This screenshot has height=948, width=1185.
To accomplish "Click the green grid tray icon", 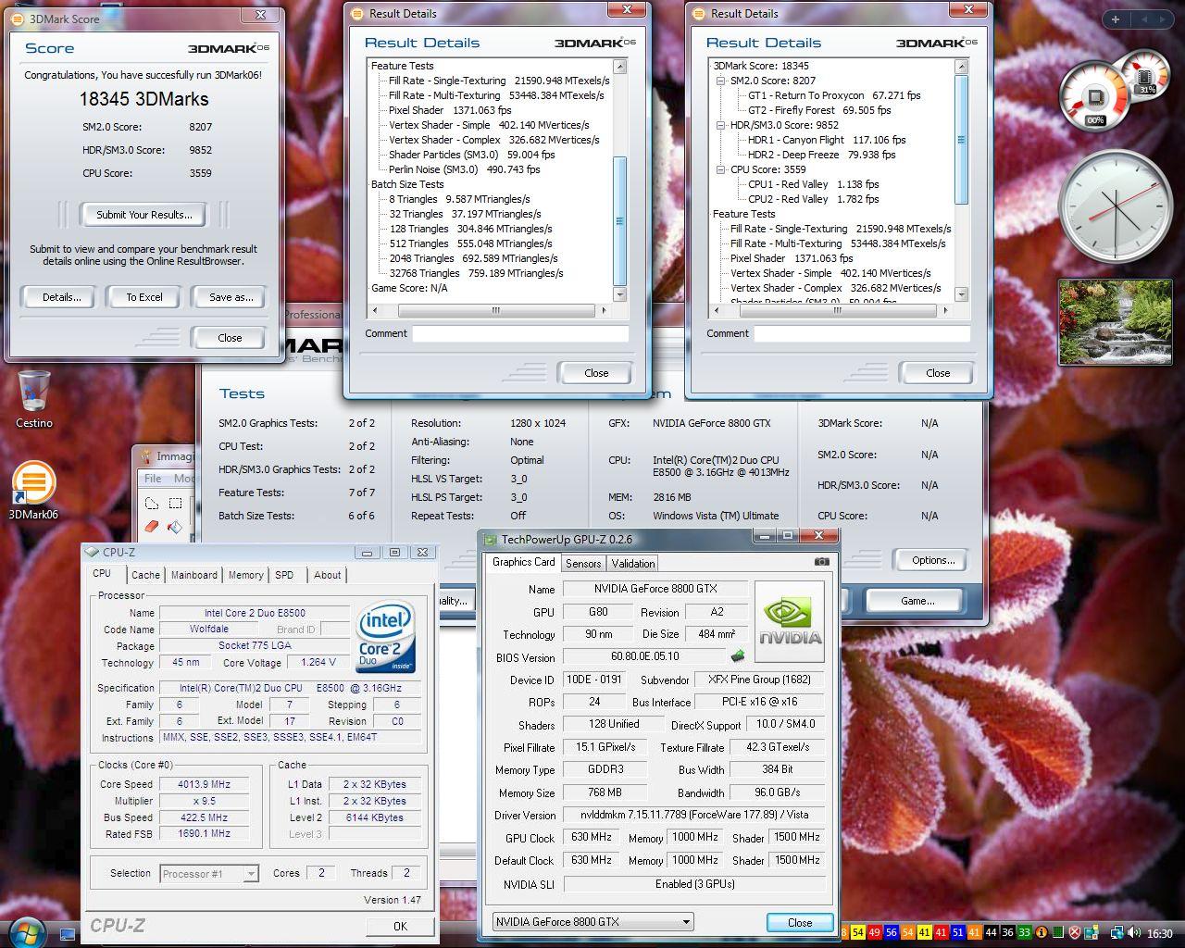I will (x=1057, y=933).
